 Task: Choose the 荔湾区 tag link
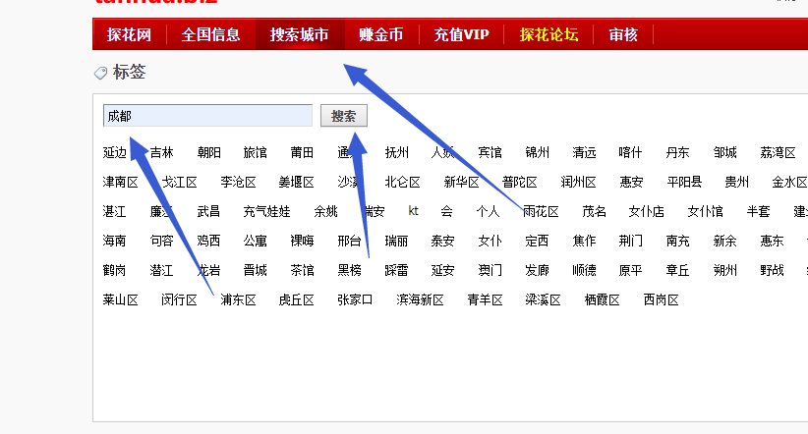[778, 152]
